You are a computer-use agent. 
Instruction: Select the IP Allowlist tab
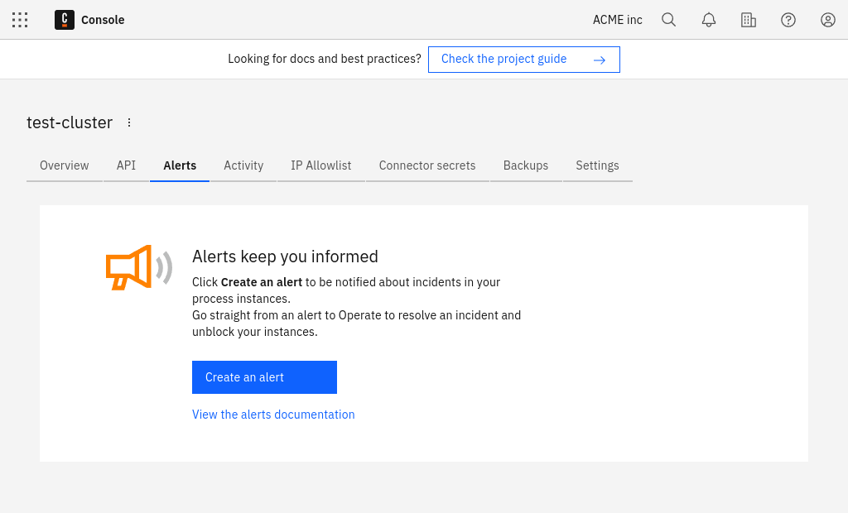click(321, 165)
